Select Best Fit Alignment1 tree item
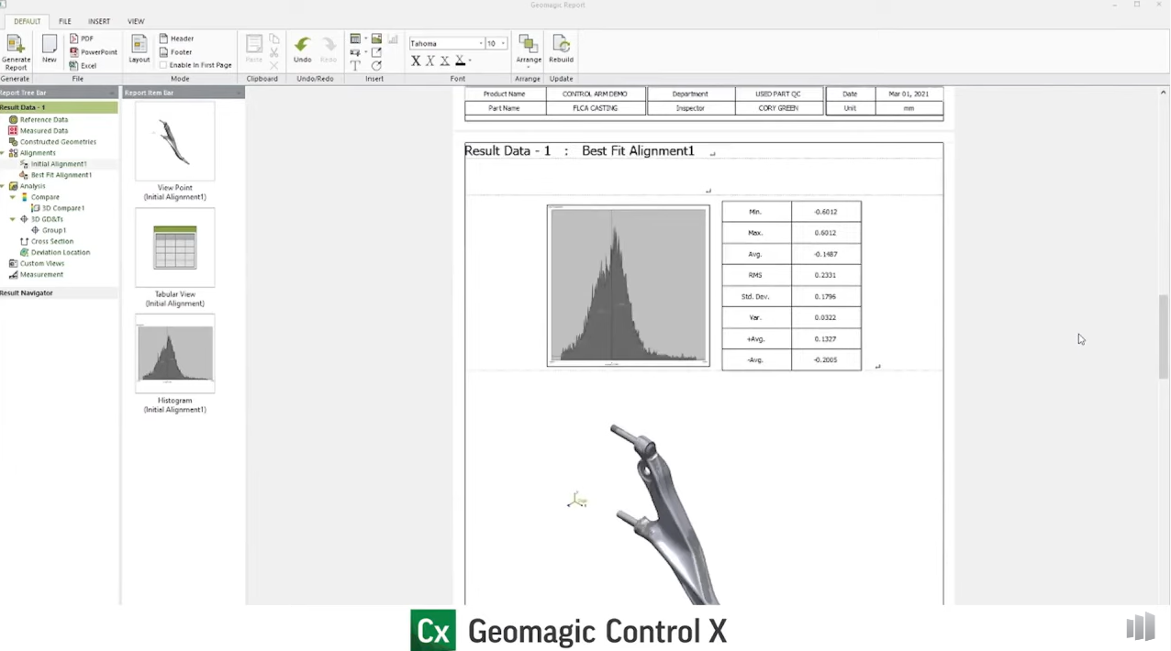Screen dimensions: 1171x651 click(61, 175)
